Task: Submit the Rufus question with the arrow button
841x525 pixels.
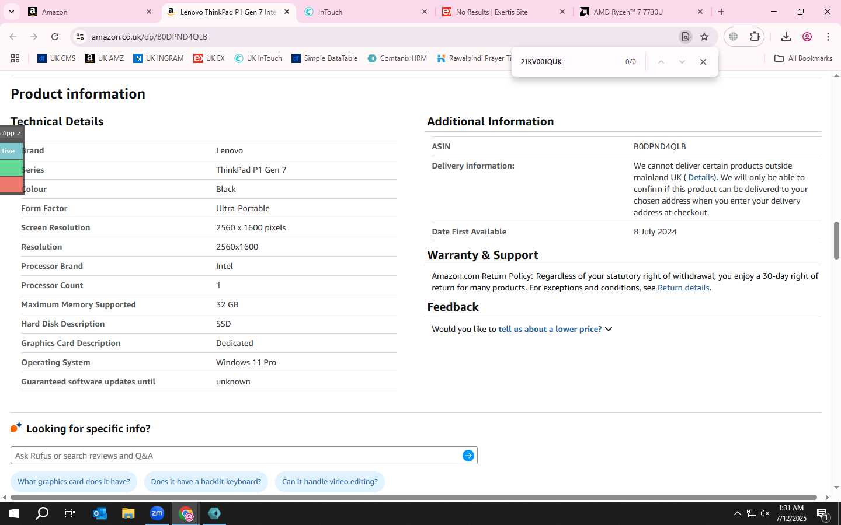Action: point(468,456)
